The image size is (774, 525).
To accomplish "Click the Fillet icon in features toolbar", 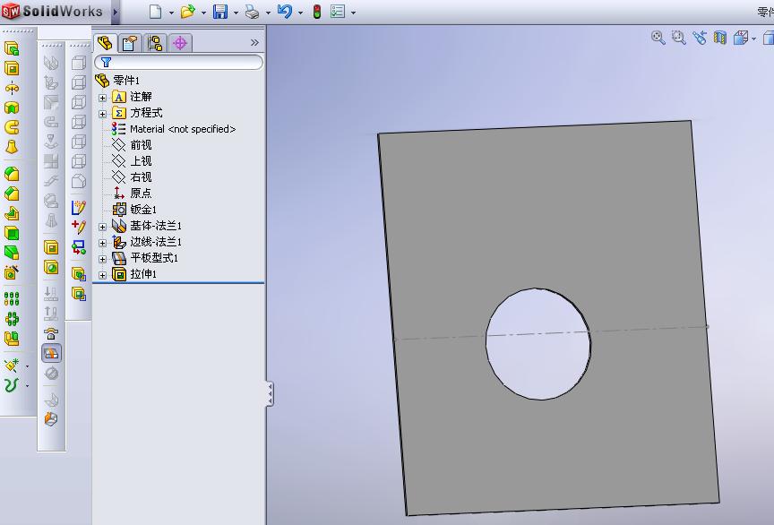I will tap(12, 174).
